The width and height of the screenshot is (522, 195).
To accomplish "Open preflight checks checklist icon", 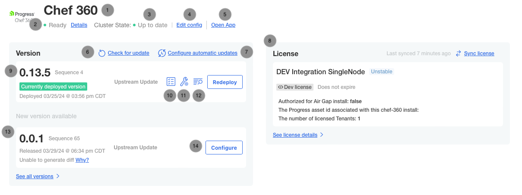I will 171,82.
